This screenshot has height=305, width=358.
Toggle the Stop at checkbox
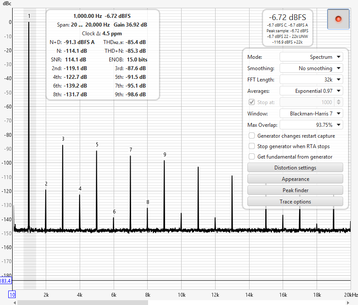point(252,102)
